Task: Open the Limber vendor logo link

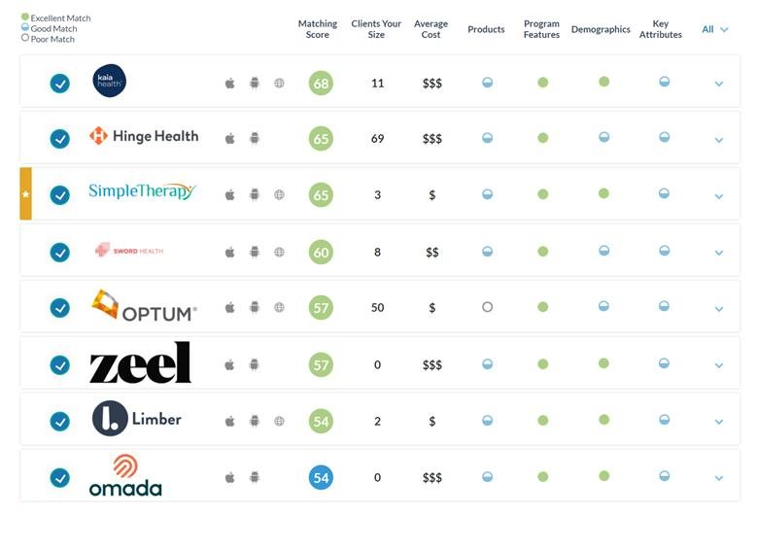Action: coord(137,420)
